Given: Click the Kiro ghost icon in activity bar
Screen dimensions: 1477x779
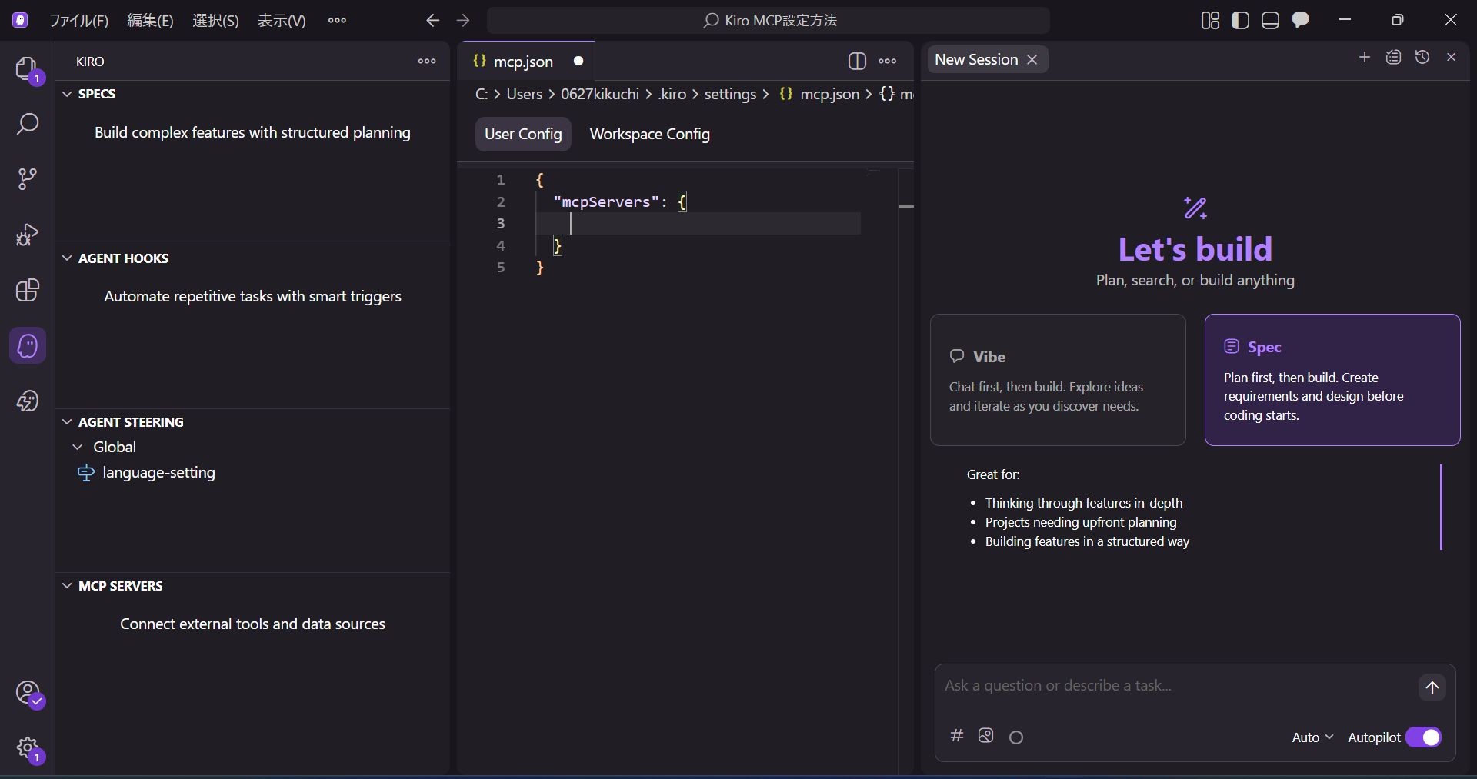Looking at the screenshot, I should (28, 346).
